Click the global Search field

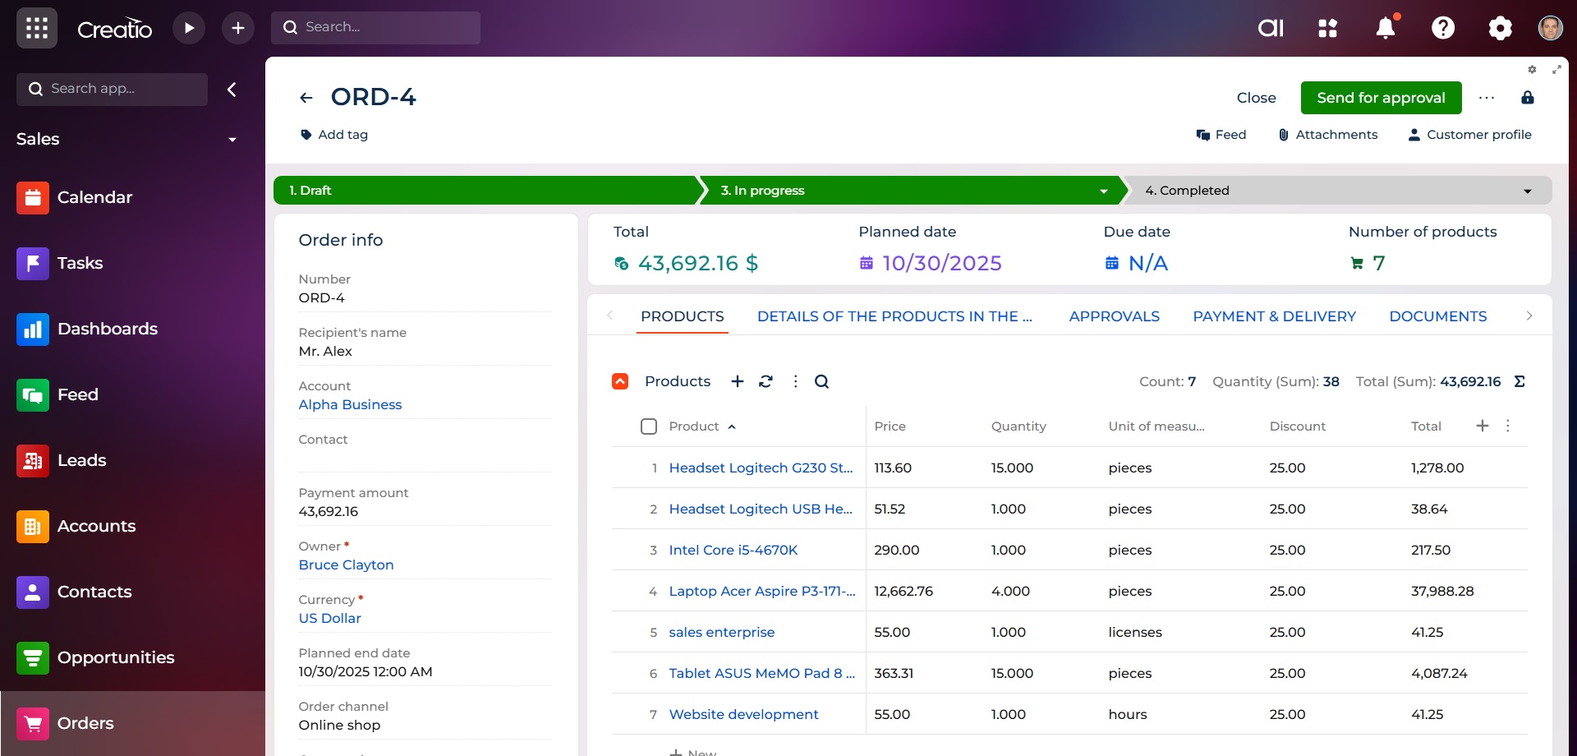tap(376, 27)
